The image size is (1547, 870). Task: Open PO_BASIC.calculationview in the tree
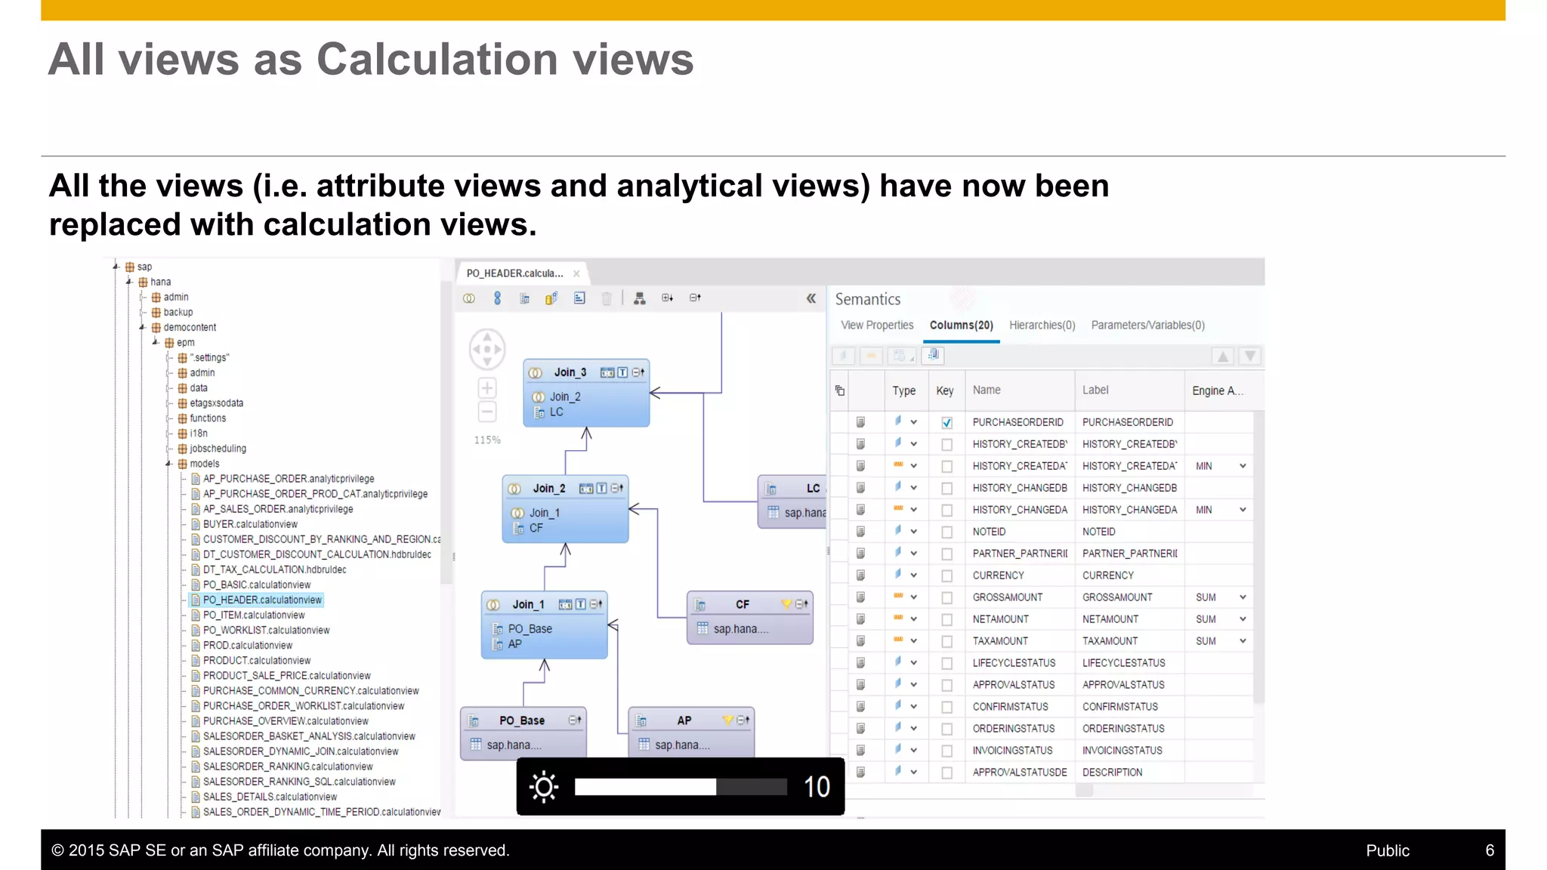[256, 585]
